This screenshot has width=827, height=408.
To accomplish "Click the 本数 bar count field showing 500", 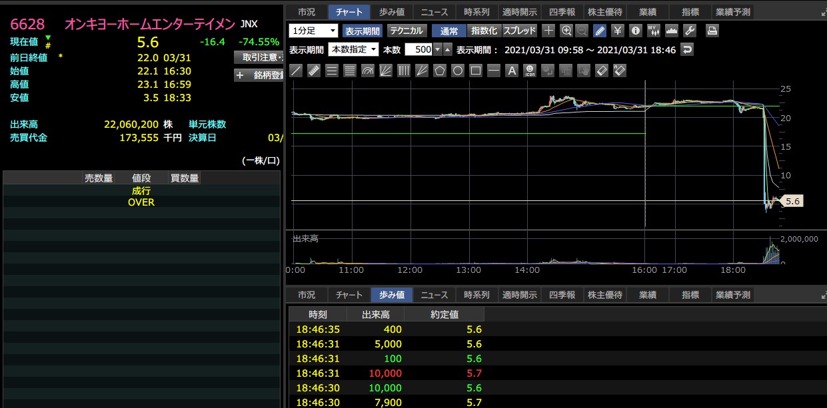I will point(418,49).
